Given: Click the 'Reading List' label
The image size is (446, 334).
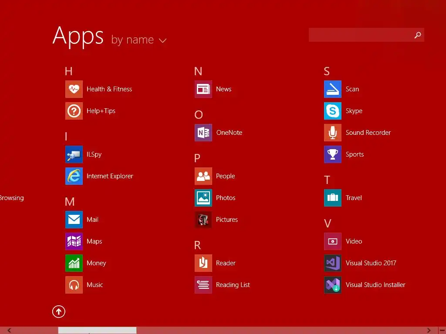Looking at the screenshot, I should pyautogui.click(x=233, y=285).
